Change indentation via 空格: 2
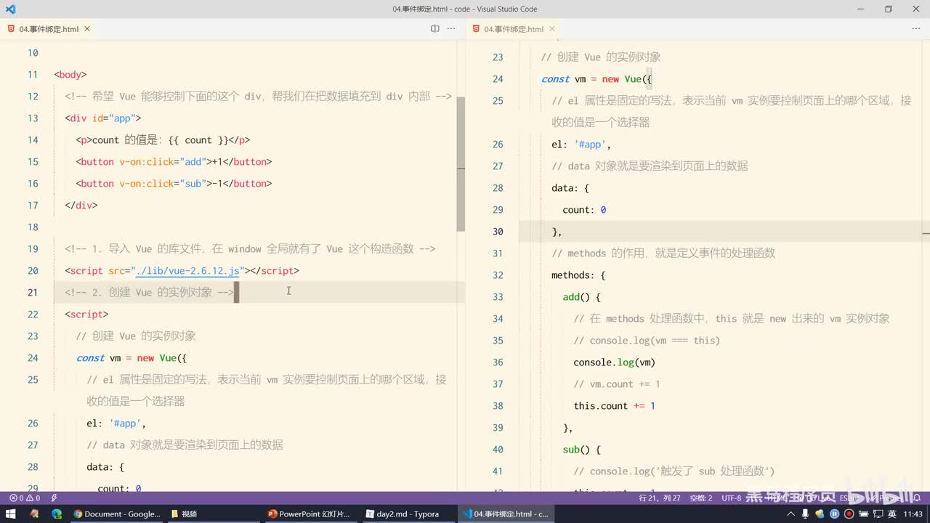Screen dimensions: 930x523 tap(700, 498)
